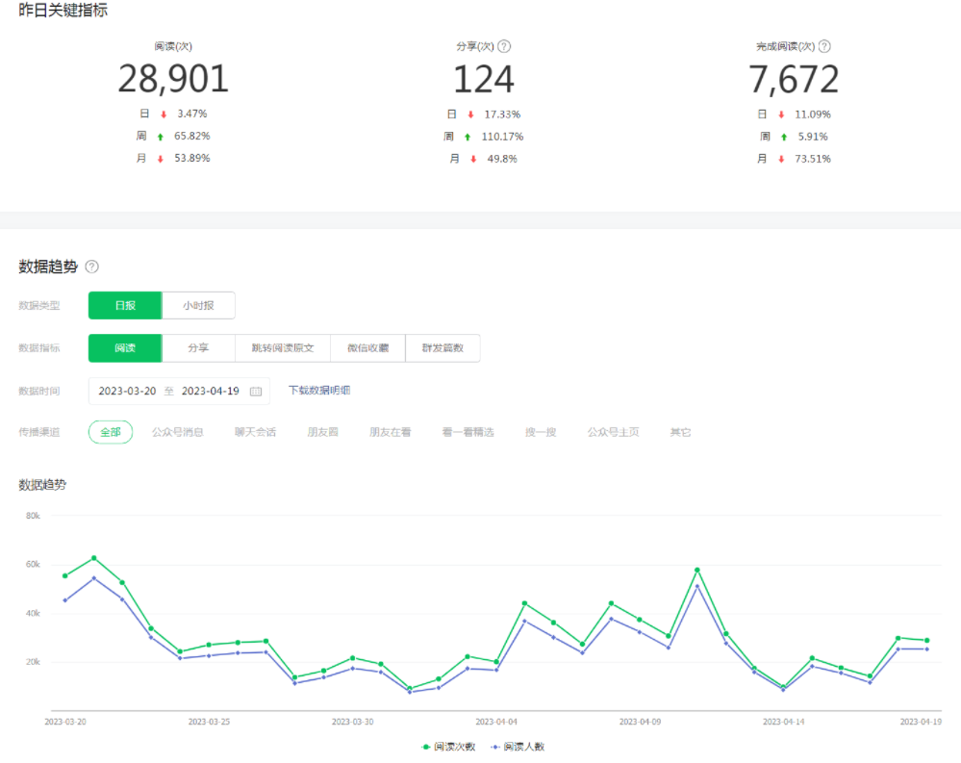The image size is (961, 763).
Task: Show 群发篇数 metric
Action: pos(443,347)
